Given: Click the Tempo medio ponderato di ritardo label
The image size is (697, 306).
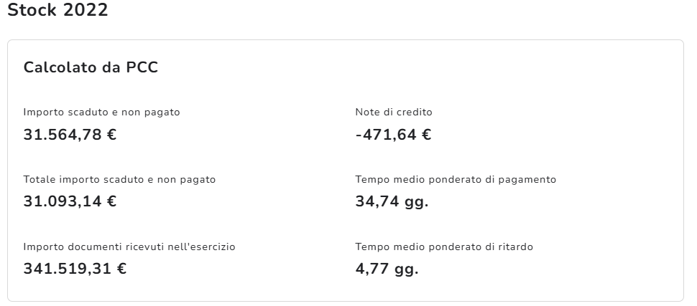Looking at the screenshot, I should (444, 247).
